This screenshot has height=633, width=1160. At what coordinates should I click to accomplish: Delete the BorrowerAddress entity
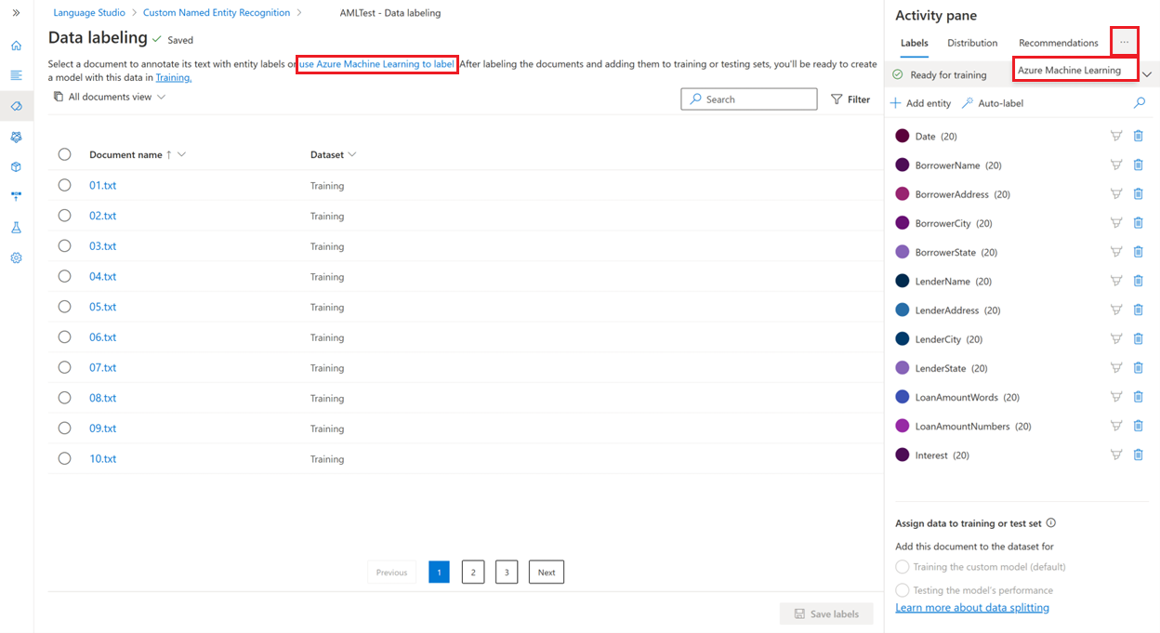coord(1139,193)
